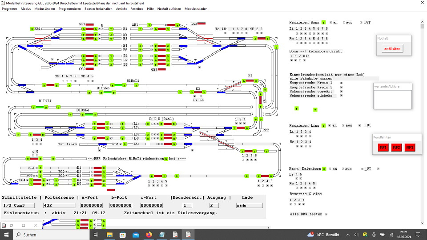Screen dimensions: 427x240
Task: Click the Decoderadr. field
Action: pyautogui.click(x=187, y=205)
